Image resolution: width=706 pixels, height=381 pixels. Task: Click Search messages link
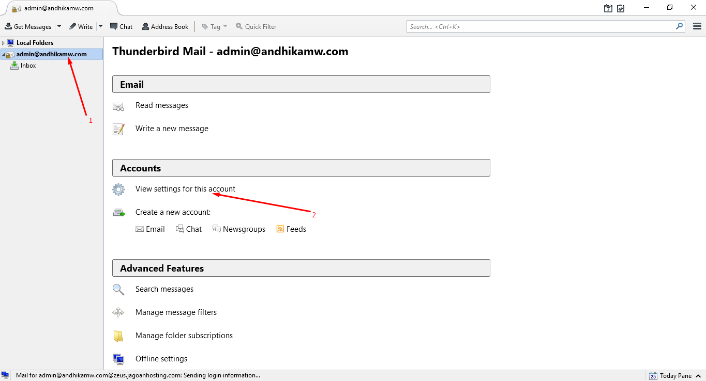point(164,289)
